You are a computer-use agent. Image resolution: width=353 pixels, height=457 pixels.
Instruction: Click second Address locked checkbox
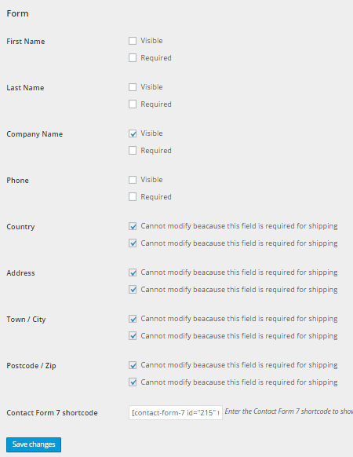[x=133, y=290]
